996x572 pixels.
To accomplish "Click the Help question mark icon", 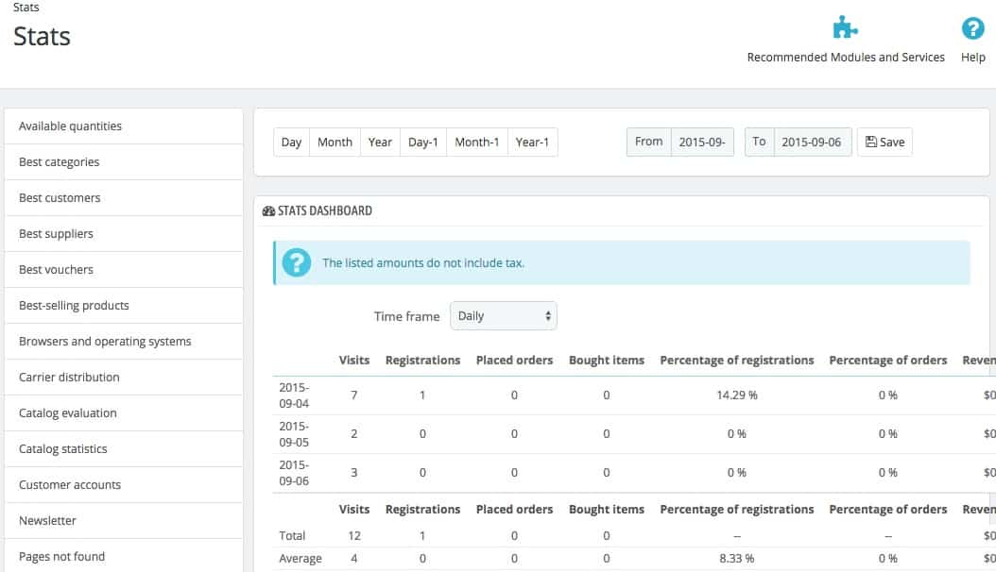I will tap(971, 28).
